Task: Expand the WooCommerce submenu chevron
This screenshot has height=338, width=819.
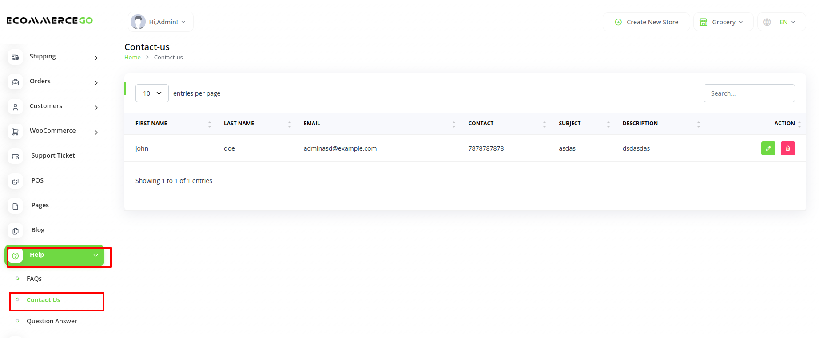Action: (96, 132)
